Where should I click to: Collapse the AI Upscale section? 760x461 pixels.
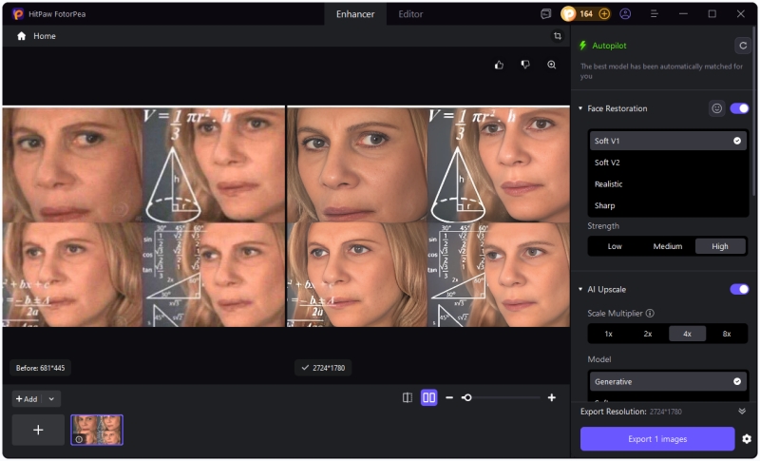click(580, 289)
